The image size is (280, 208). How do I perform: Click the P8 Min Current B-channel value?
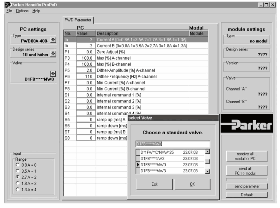[86, 89]
